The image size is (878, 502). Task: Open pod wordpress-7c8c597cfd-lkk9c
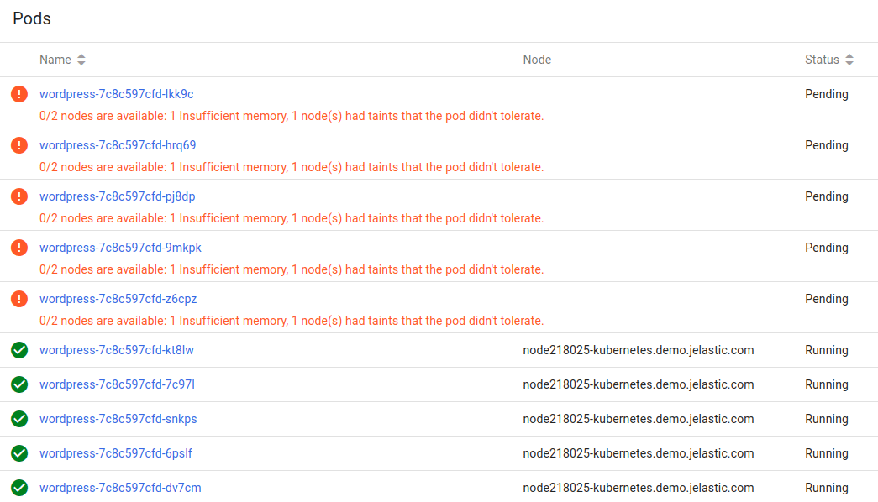tap(117, 94)
